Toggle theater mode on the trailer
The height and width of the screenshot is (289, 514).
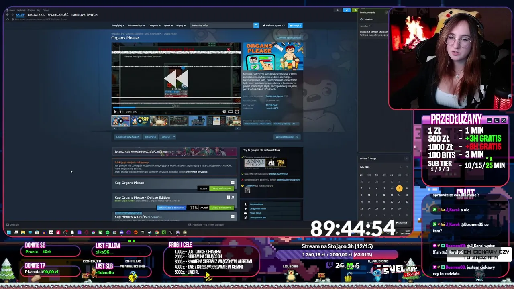(x=230, y=112)
